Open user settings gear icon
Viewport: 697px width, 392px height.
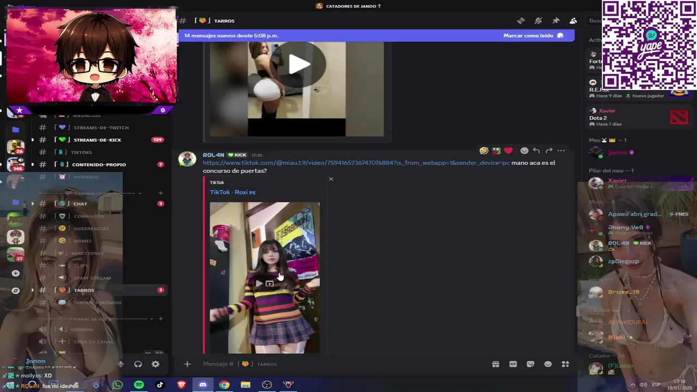click(x=155, y=364)
